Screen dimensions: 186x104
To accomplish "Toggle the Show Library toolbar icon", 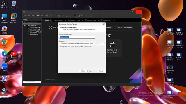I will [x=75, y=16].
